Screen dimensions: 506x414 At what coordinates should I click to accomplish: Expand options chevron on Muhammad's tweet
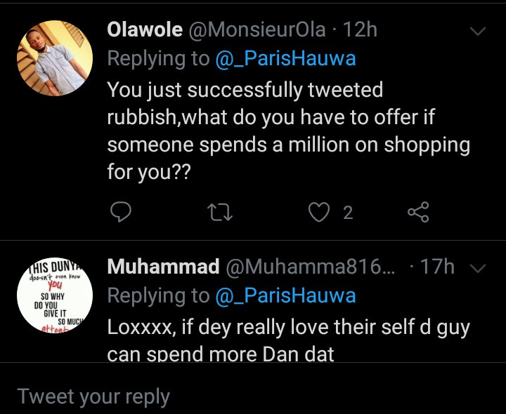click(x=478, y=268)
